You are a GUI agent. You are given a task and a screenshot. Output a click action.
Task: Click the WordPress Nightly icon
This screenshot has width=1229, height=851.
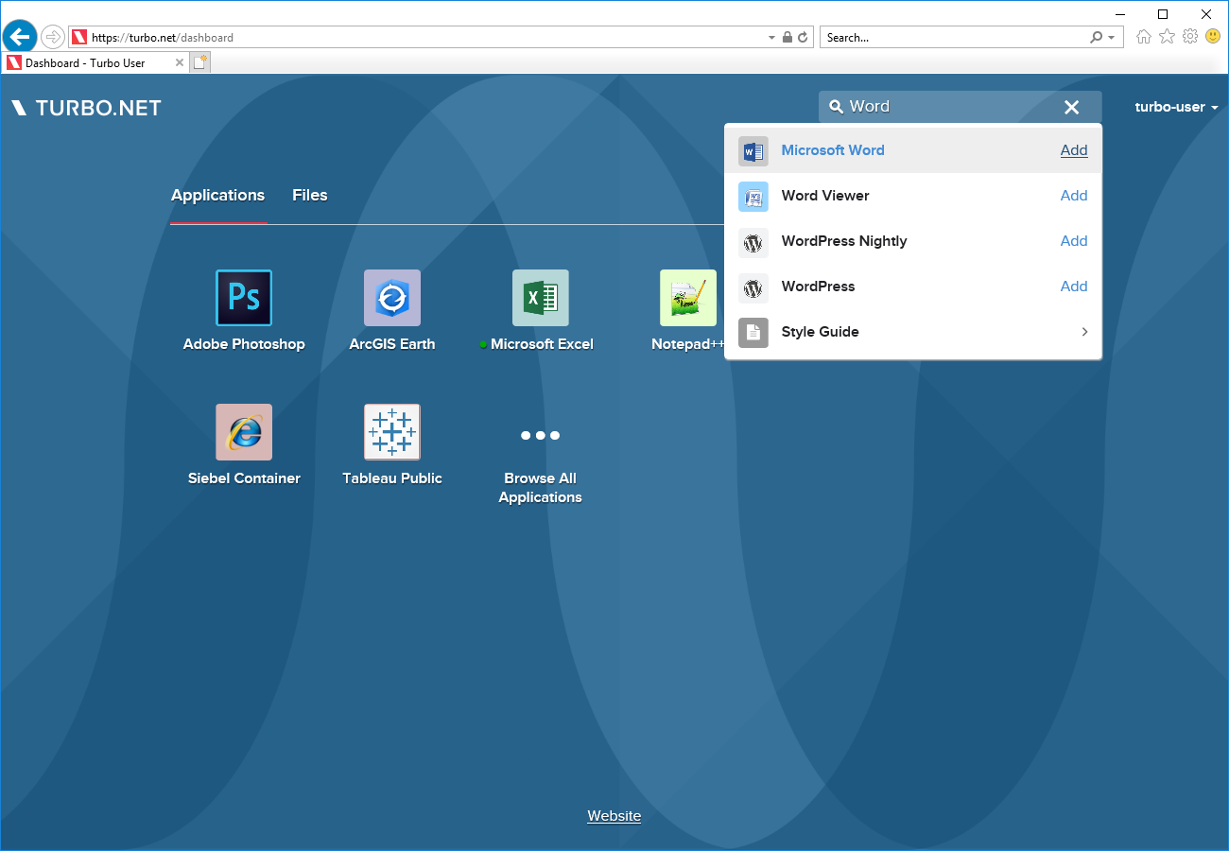753,242
